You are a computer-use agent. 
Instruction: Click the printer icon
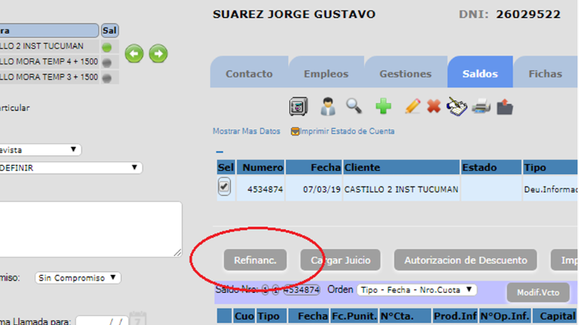pyautogui.click(x=480, y=107)
